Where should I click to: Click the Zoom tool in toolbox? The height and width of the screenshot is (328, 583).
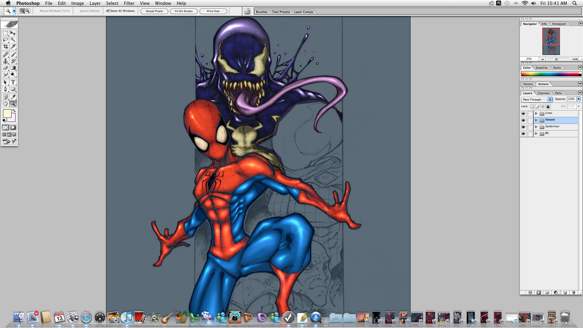[13, 104]
